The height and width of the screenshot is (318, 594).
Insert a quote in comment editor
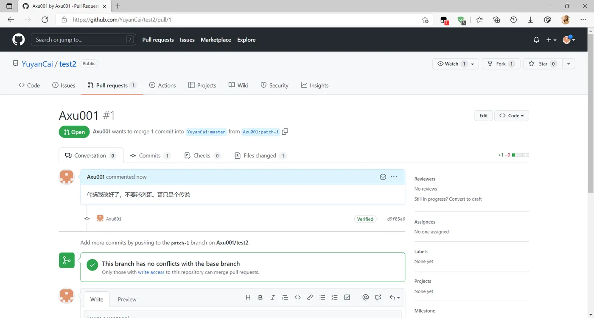285,298
